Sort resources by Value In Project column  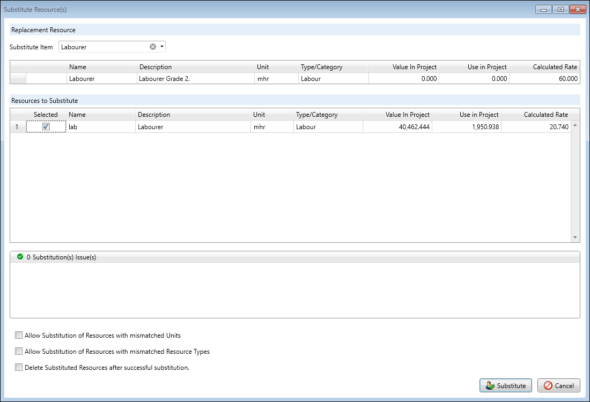tap(397, 115)
